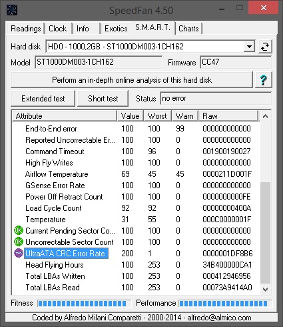Open the Exotics tab

pyautogui.click(x=116, y=29)
